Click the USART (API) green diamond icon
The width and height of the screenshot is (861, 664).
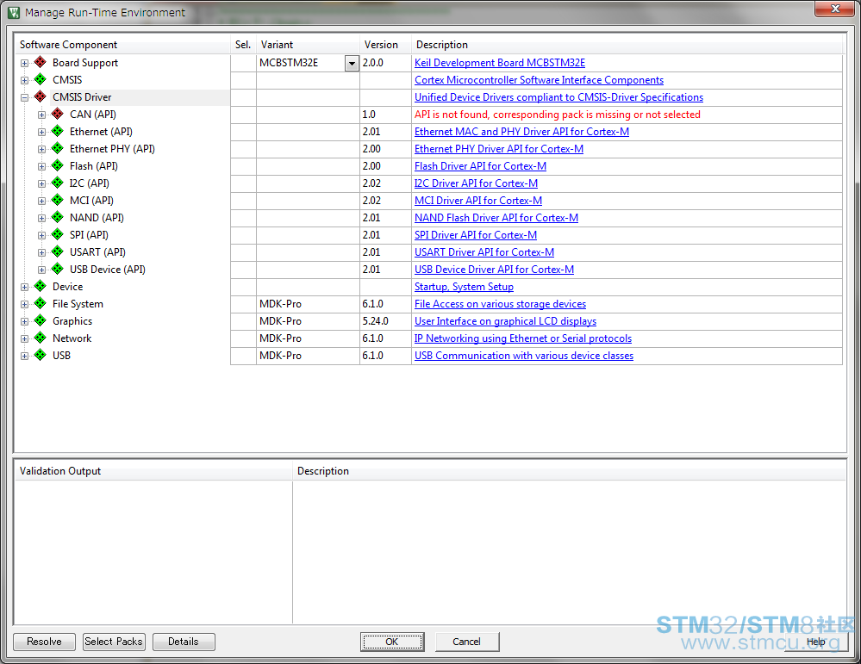click(58, 251)
